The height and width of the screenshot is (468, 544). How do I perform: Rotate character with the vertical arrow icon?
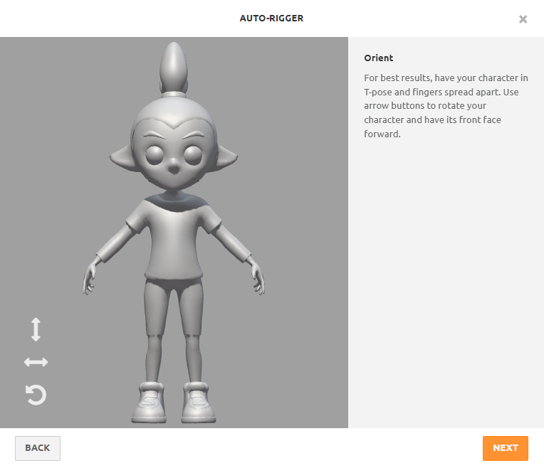(x=36, y=329)
